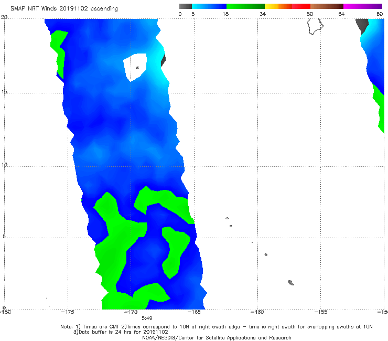Click the dark gray patch on the swath's right edge
Image resolution: width=388 pixels, height=341 pixels.
coord(163,60)
